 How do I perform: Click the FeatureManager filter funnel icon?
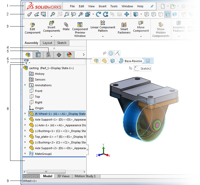(x=26, y=62)
